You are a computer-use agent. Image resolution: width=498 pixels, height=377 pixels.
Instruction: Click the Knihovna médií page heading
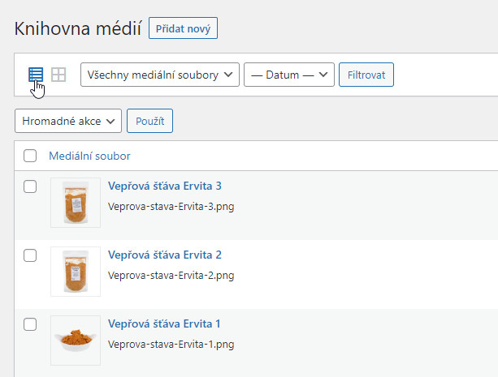click(x=78, y=28)
